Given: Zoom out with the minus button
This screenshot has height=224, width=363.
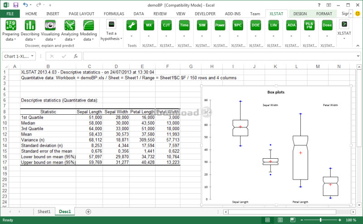Looking at the screenshot, I should 302,220.
